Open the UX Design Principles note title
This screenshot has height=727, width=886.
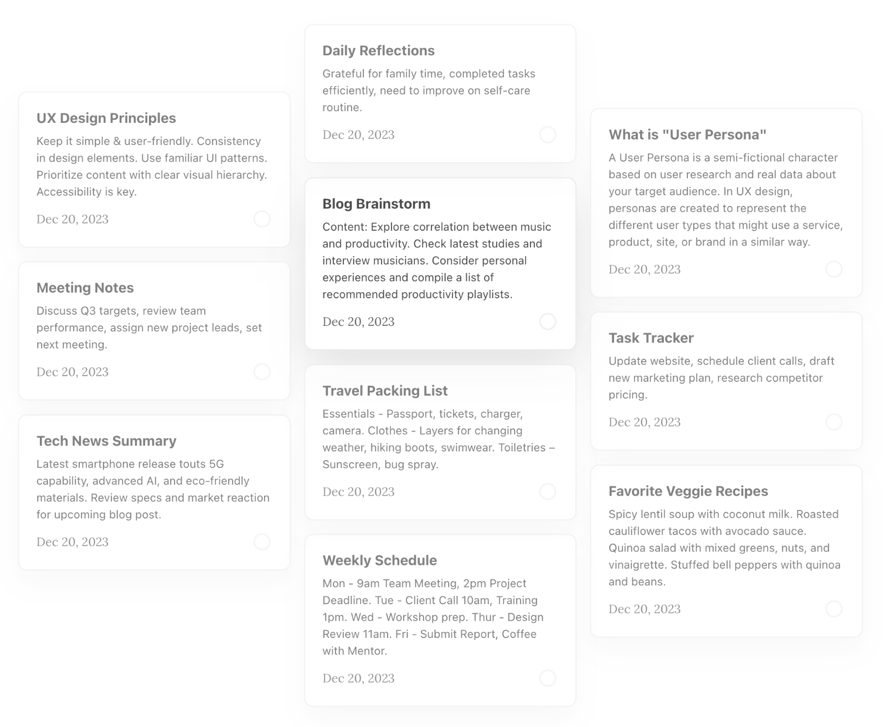tap(106, 118)
